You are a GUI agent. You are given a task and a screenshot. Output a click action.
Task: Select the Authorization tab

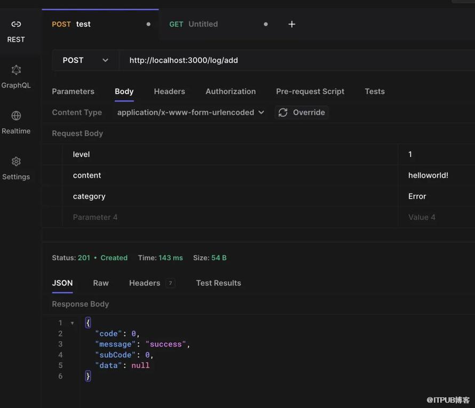231,91
